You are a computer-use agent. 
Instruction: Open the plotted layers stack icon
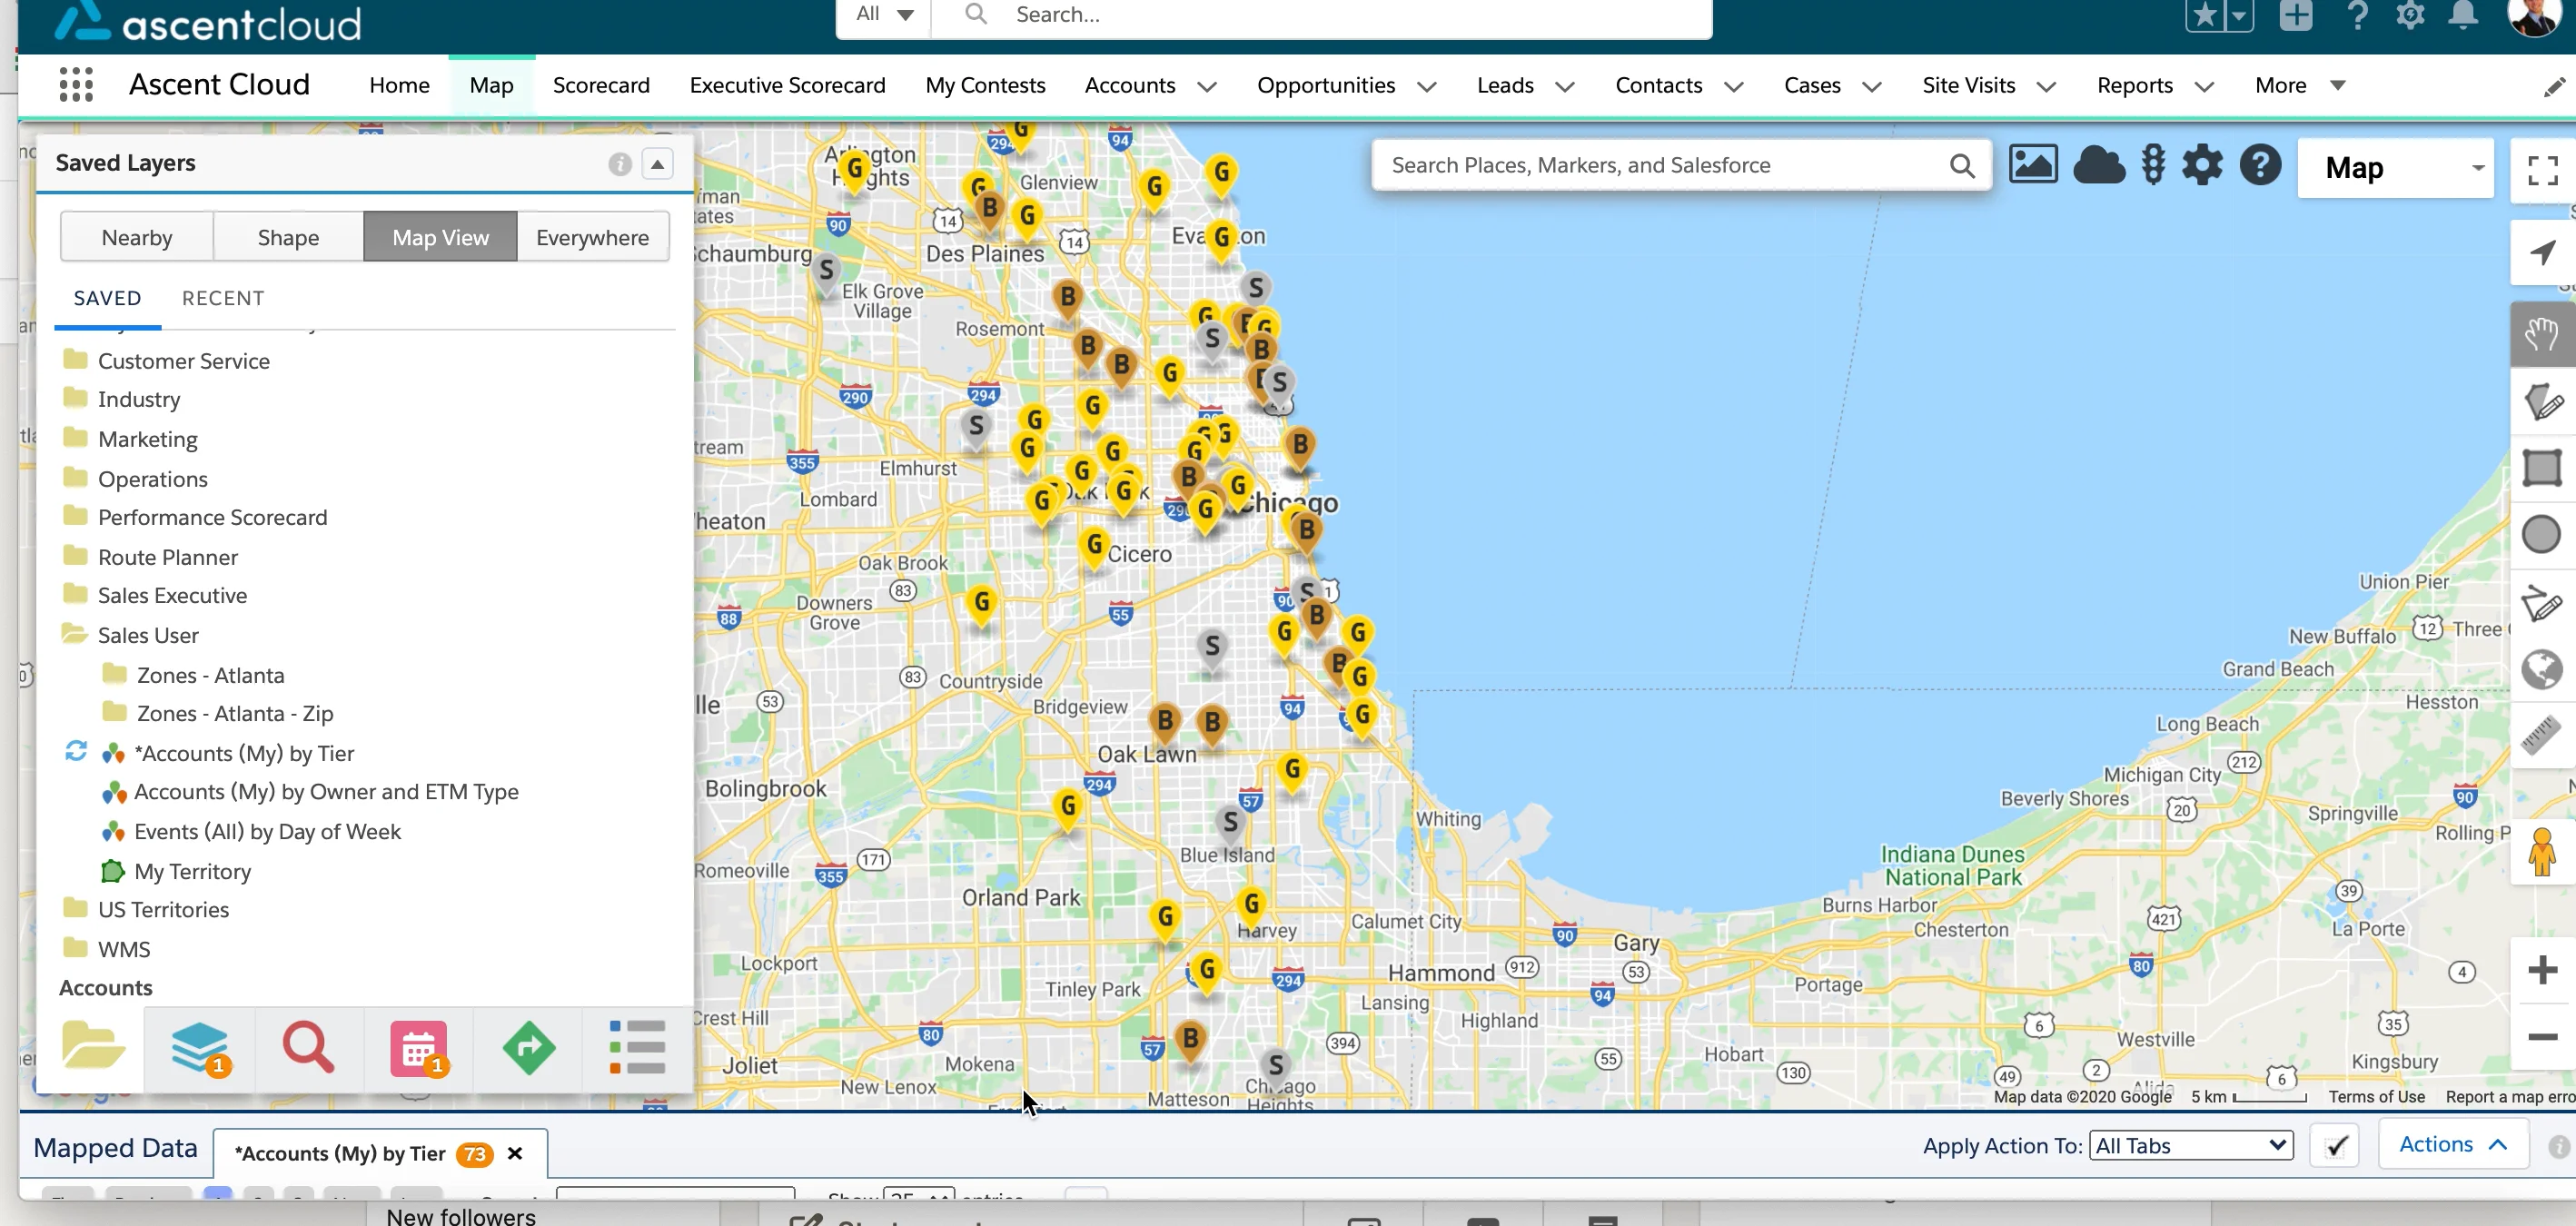click(200, 1048)
